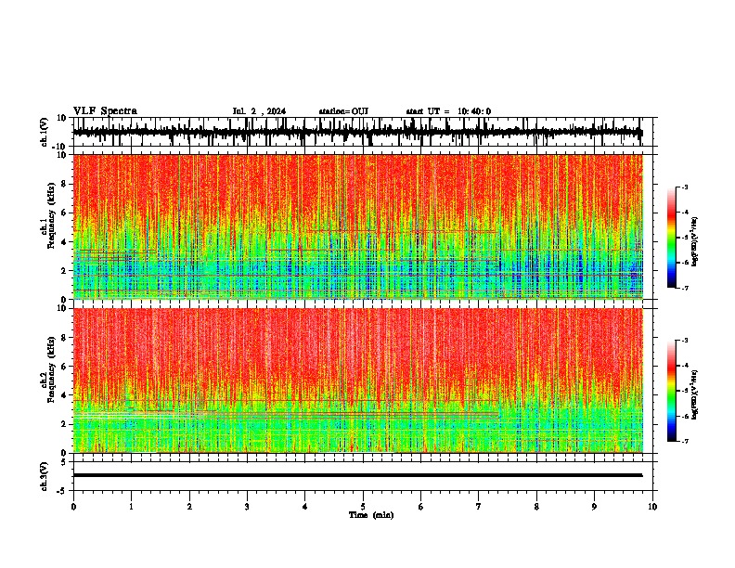Screen dimensions: 735x568
Task: Click the time axis tick label "3"
Action: pos(247,507)
